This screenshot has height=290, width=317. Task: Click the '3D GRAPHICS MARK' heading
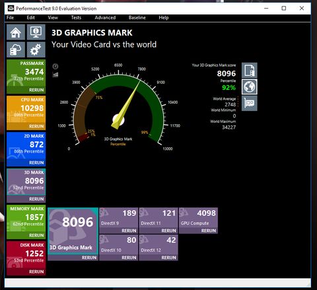[92, 33]
